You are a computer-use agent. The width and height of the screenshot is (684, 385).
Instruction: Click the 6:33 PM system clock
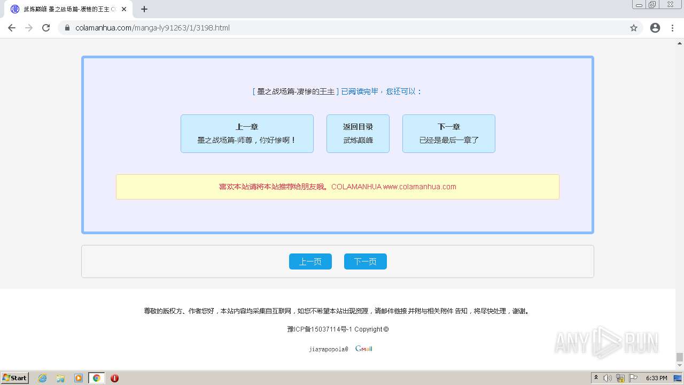click(x=657, y=378)
